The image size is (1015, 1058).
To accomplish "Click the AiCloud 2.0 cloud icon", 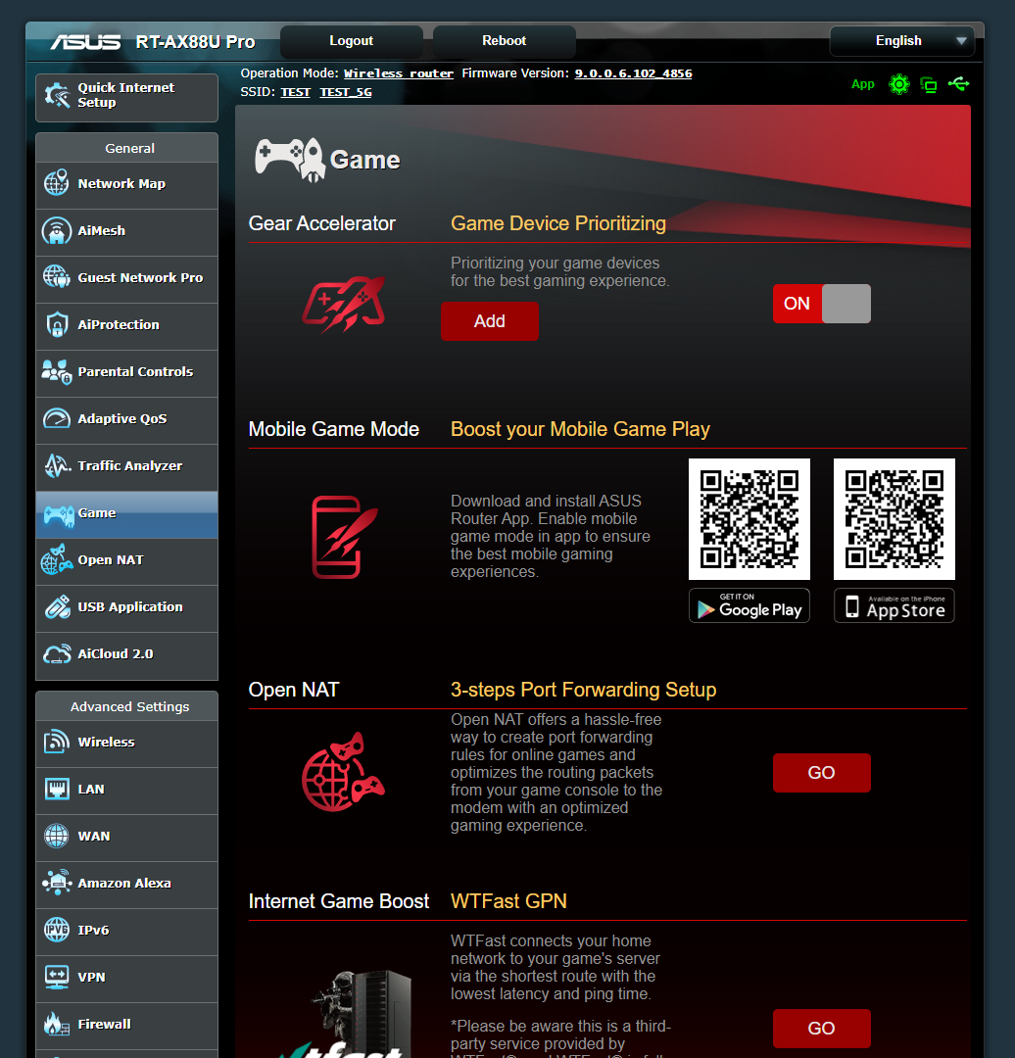I will pyautogui.click(x=57, y=653).
